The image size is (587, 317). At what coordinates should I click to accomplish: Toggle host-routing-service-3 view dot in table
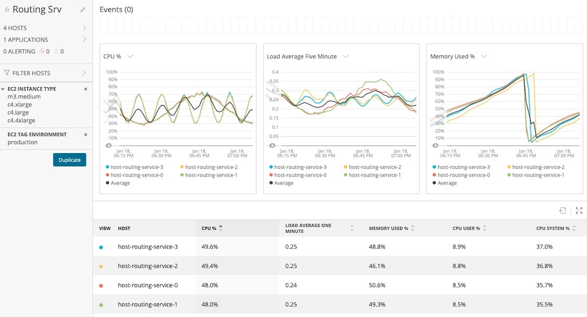(x=101, y=248)
